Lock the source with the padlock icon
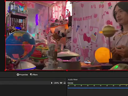This screenshot has width=128, height=96. tap(65, 83)
